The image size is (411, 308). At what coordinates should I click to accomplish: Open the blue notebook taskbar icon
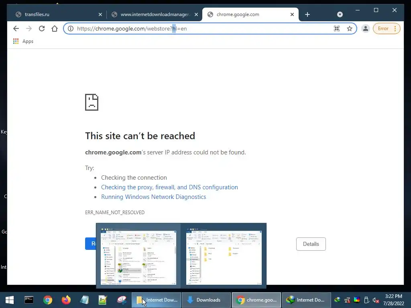(x=84, y=300)
